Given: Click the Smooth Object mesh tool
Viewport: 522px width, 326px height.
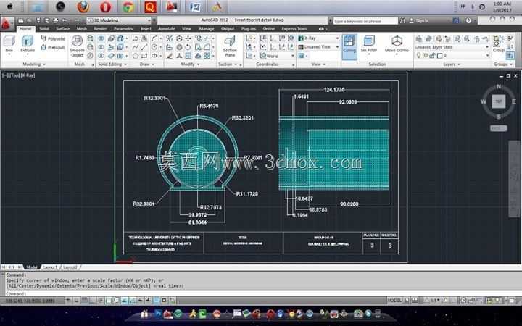Looking at the screenshot, I should 78,46.
